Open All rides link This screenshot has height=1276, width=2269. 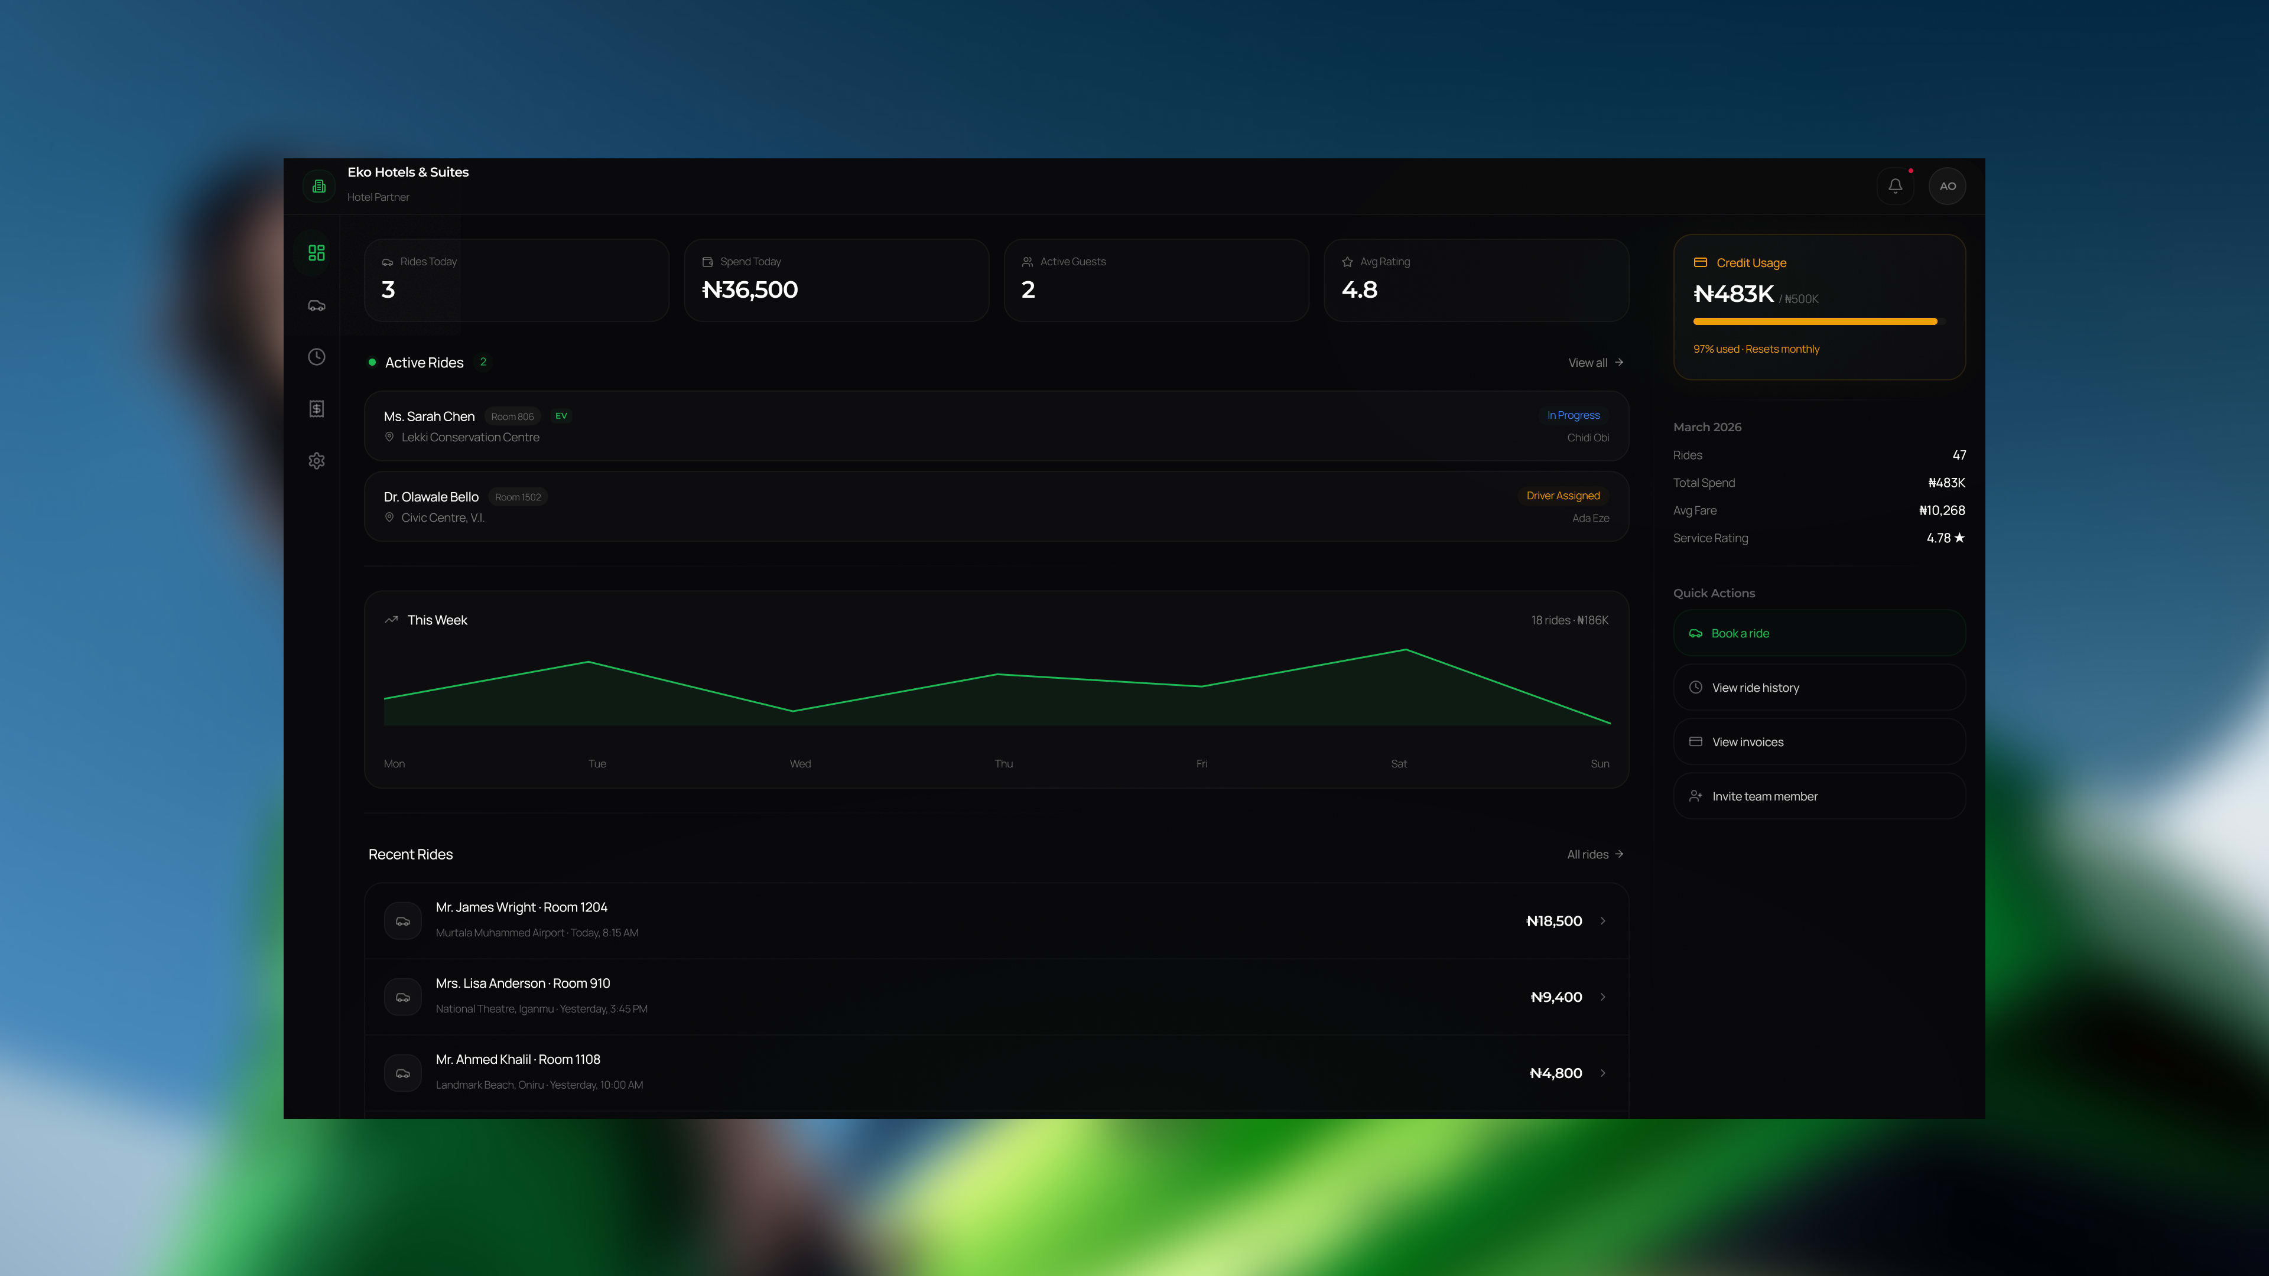(1595, 854)
